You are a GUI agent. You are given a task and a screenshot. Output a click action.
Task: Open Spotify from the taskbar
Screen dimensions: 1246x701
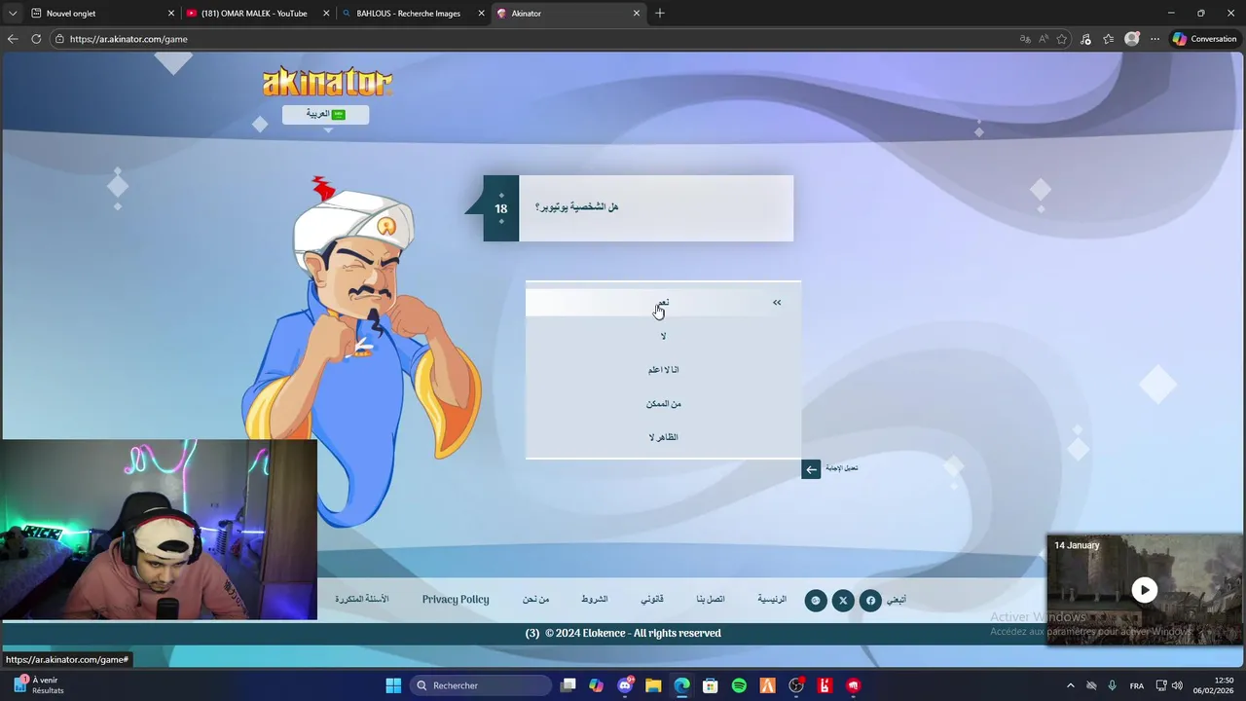click(x=739, y=685)
